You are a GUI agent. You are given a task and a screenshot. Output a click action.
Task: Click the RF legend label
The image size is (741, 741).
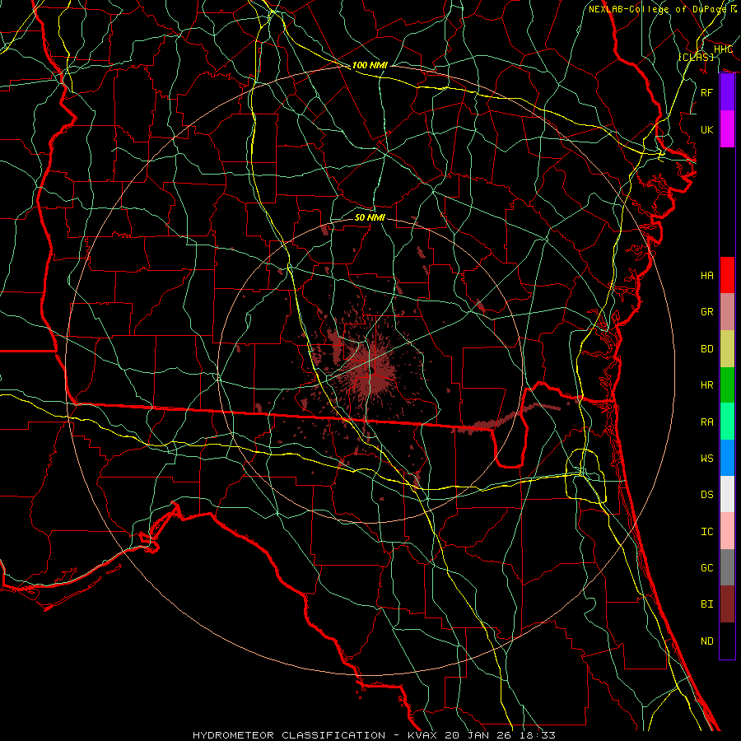coord(707,92)
